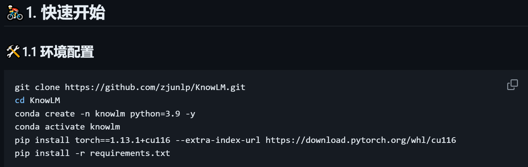Click the cyclist emoji beside 快速开始

coord(15,13)
